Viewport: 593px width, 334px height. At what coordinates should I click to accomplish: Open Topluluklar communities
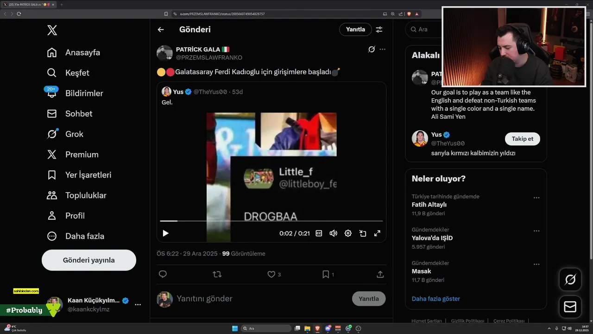[76, 195]
